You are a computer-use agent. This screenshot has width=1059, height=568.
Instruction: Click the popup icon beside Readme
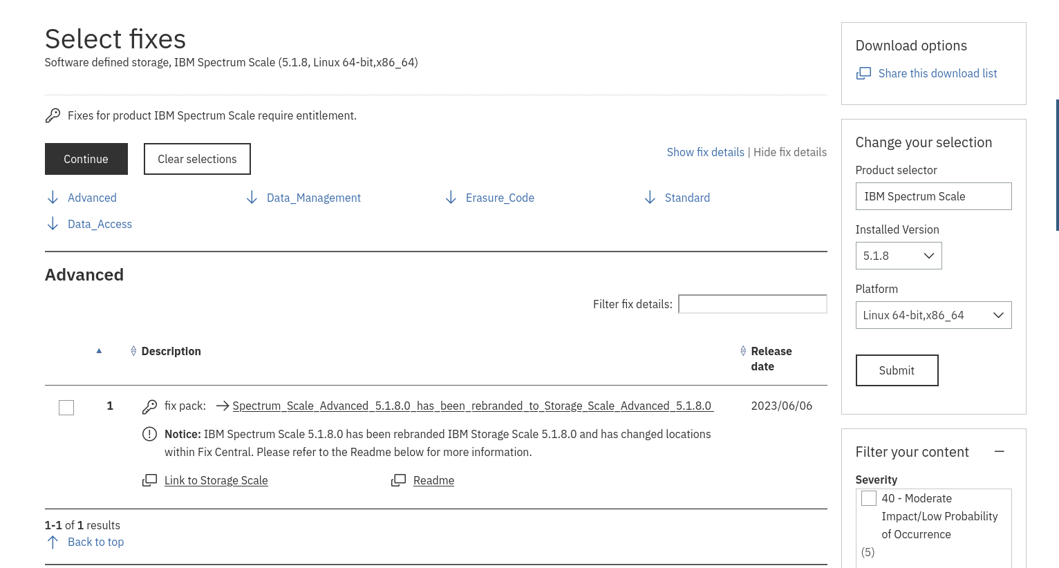pyautogui.click(x=398, y=480)
